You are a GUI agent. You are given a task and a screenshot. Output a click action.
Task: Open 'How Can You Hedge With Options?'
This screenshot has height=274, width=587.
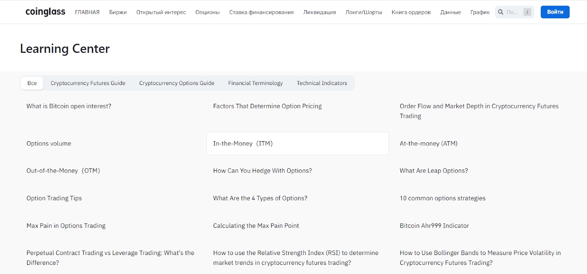[x=262, y=171]
